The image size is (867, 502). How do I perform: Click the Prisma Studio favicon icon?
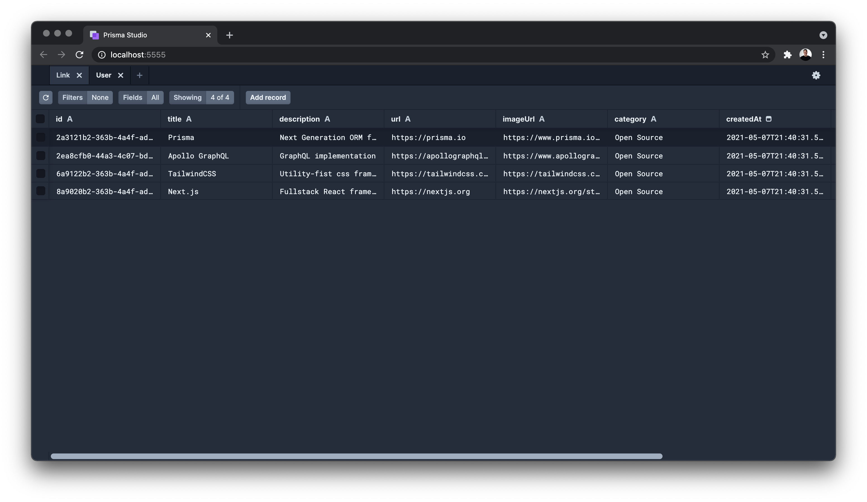coord(94,35)
